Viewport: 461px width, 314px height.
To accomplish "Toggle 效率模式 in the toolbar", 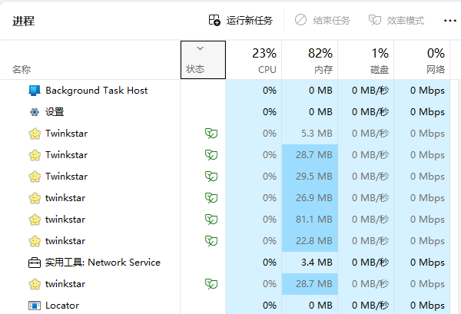I will point(396,21).
